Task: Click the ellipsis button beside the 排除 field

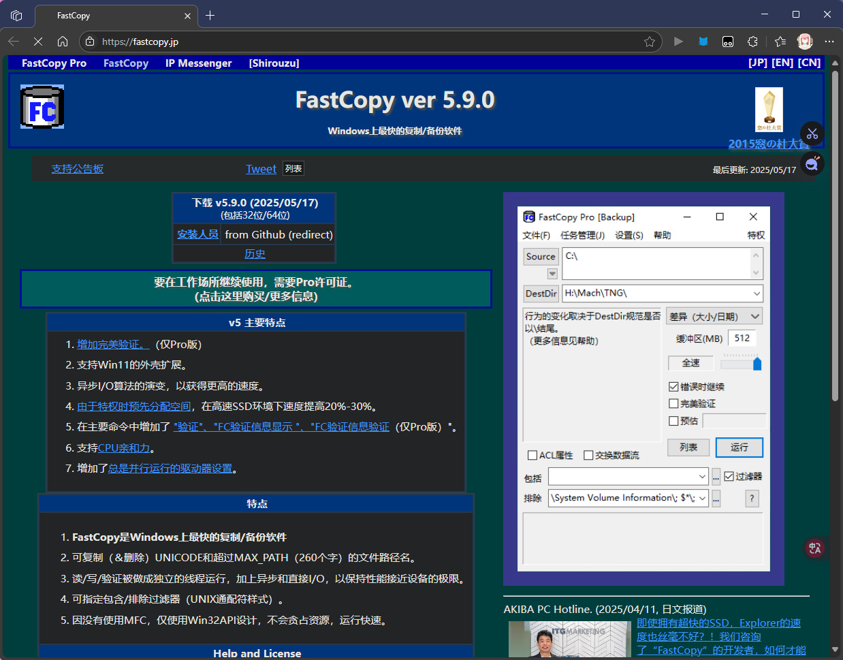Action: tap(716, 498)
